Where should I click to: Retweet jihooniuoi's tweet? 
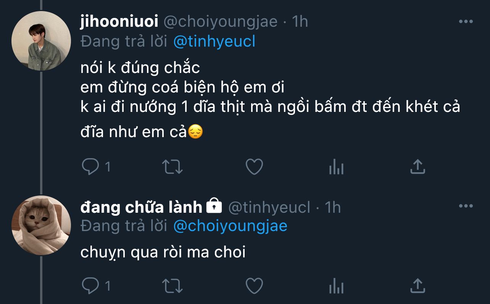172,167
